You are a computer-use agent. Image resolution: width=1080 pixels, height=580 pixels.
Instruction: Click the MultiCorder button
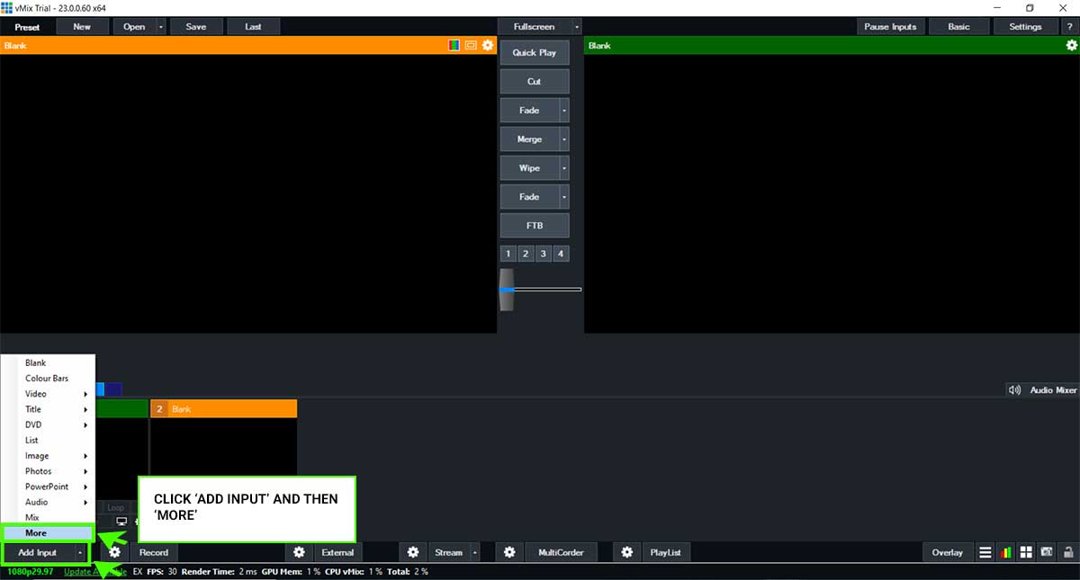point(560,552)
